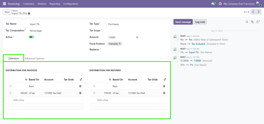Delete the 131000 Tax Paid refund line
The width and height of the screenshot is (264, 124).
(164, 93)
